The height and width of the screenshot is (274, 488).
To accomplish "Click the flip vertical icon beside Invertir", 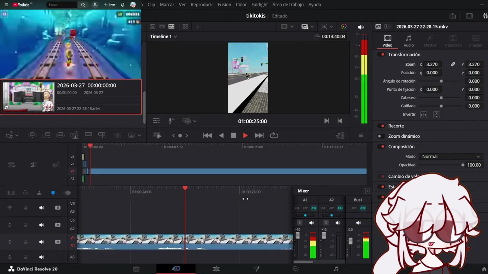I will point(437,115).
